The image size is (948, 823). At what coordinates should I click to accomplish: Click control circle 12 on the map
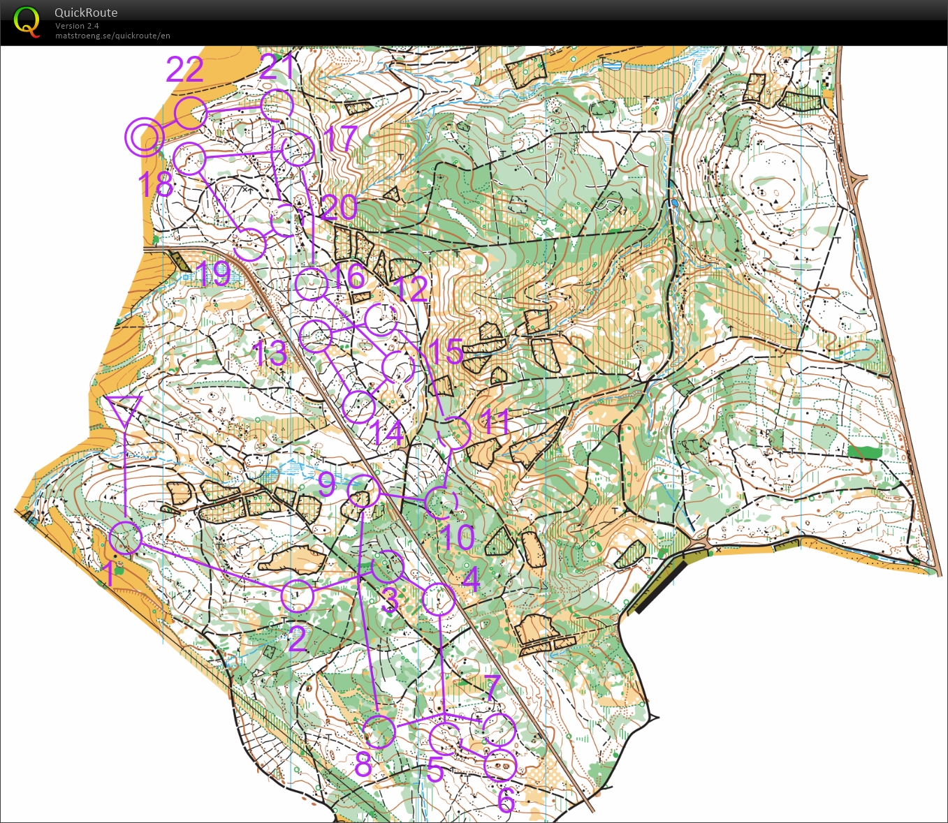tap(381, 320)
